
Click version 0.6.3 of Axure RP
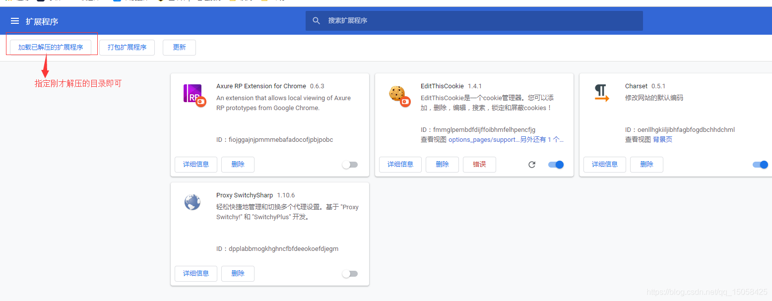point(317,86)
